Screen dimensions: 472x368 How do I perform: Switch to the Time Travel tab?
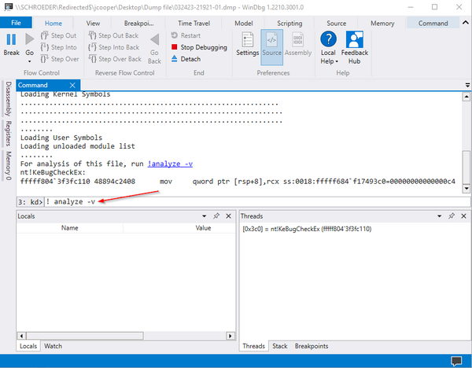coord(194,23)
